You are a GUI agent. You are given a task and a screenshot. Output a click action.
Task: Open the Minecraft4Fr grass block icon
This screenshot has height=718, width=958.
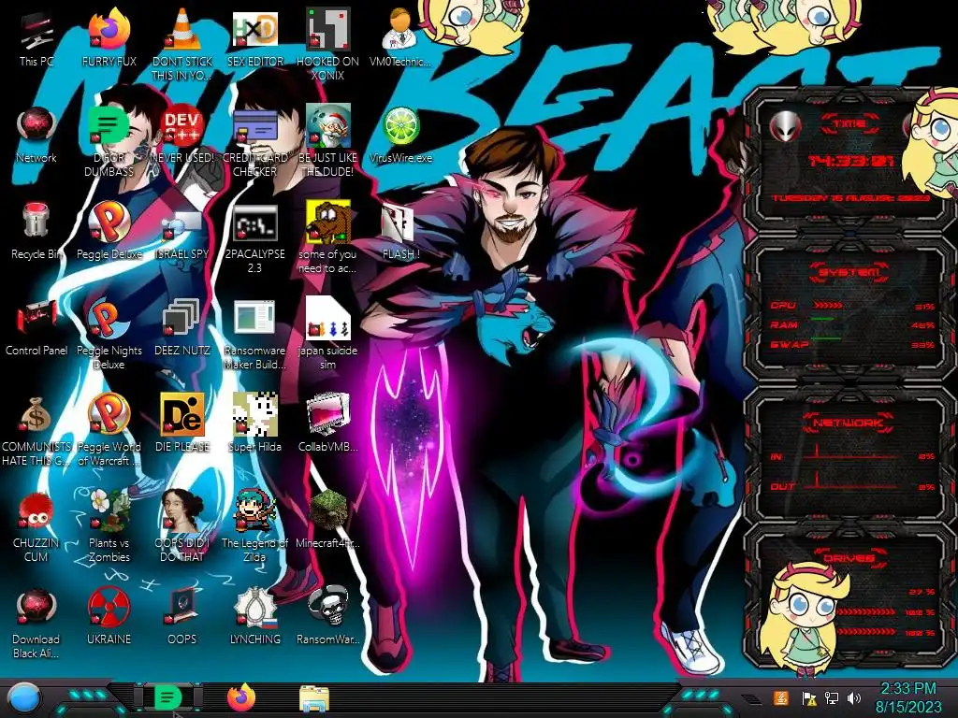[x=327, y=520]
